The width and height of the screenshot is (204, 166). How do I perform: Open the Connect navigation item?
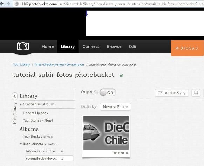coord(91,47)
